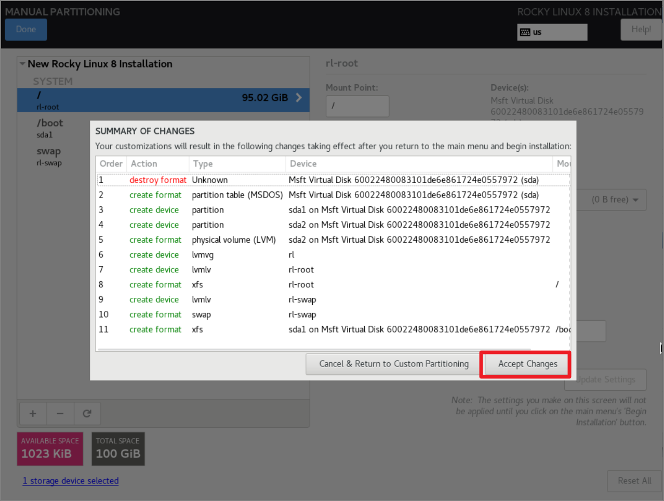
Task: Select the destroy format row 1
Action: click(333, 180)
